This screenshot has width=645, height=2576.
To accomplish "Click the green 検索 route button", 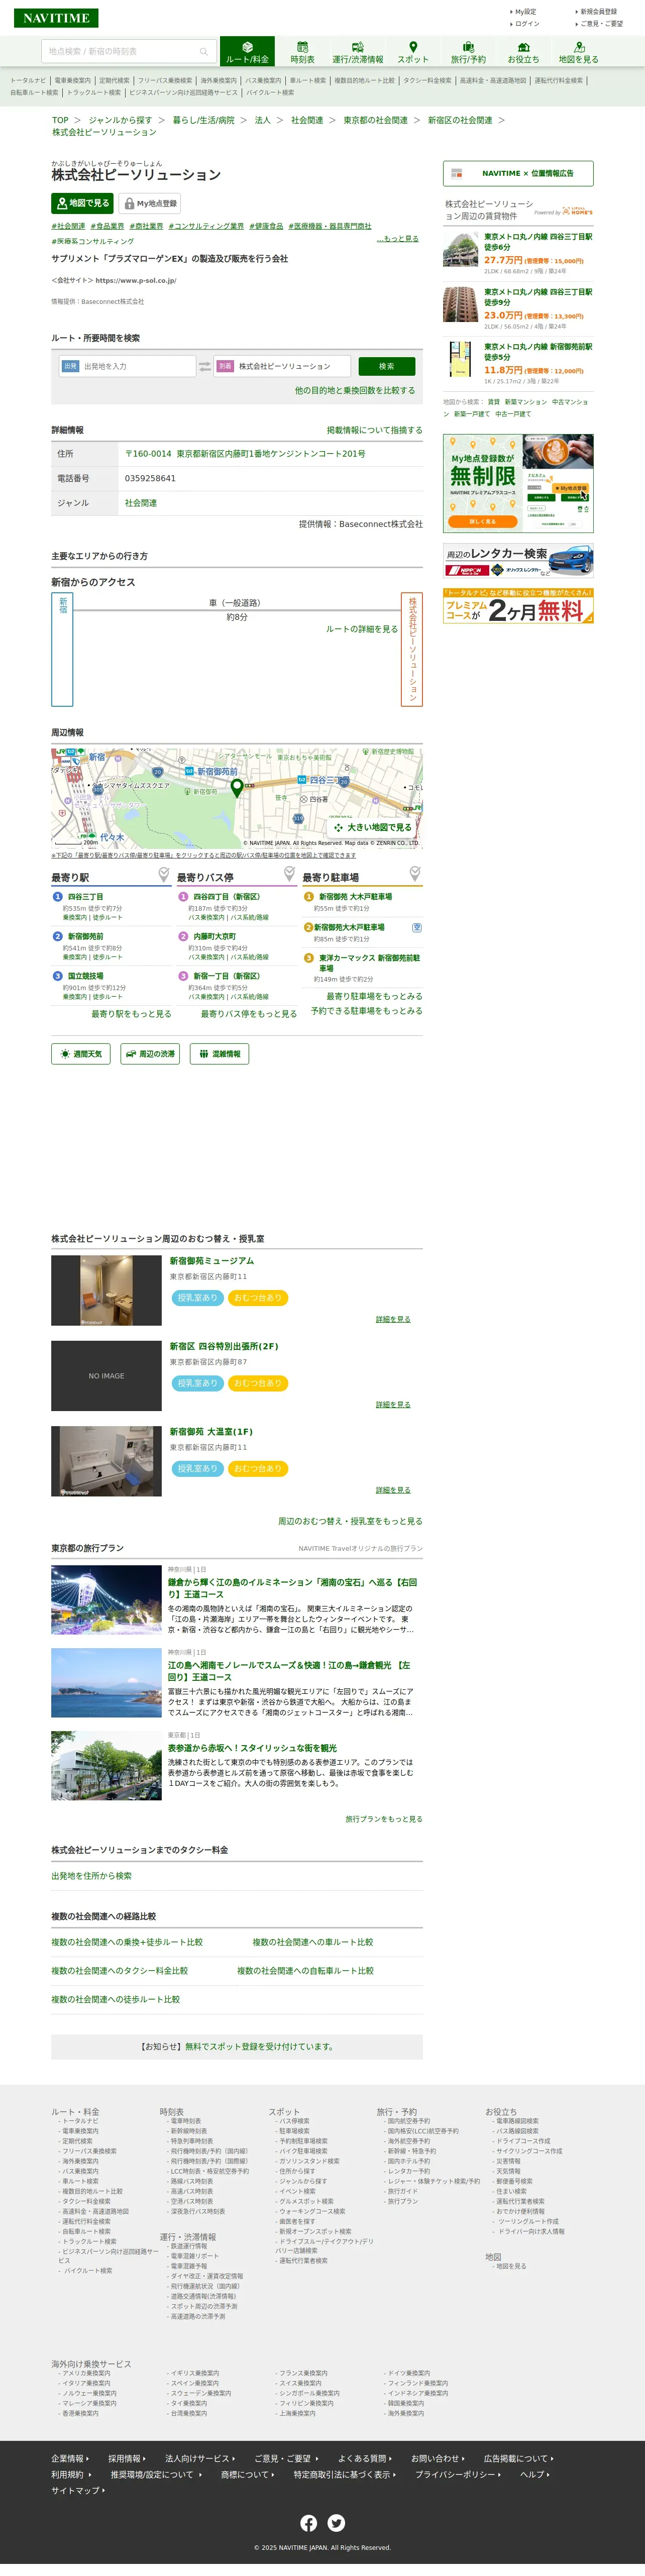I will (x=386, y=366).
